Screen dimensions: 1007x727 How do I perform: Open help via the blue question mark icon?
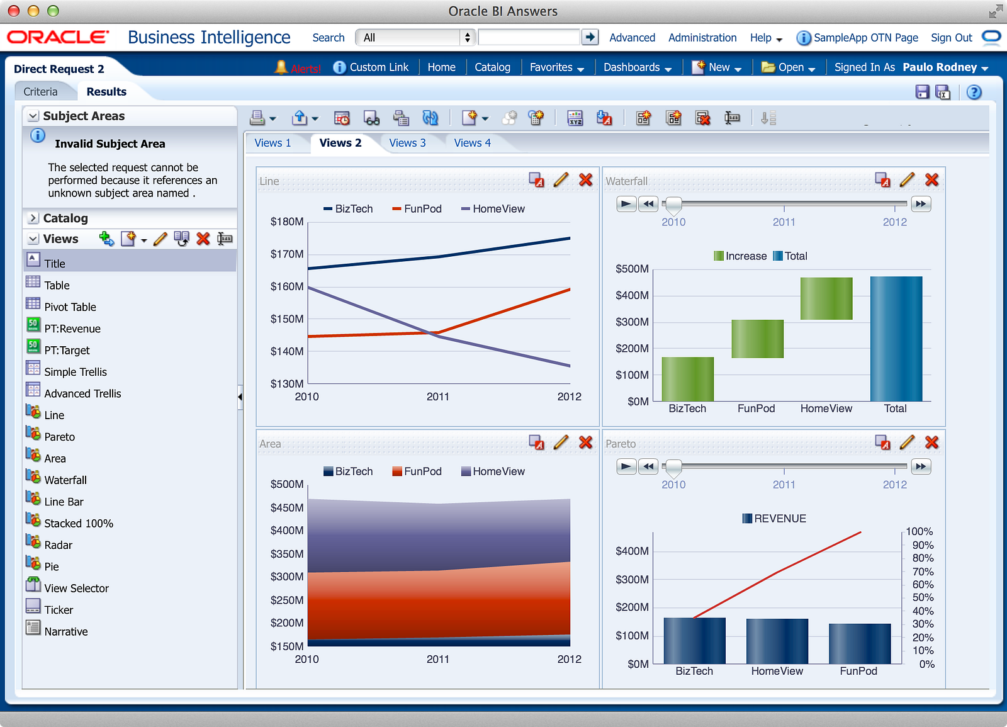coord(974,92)
